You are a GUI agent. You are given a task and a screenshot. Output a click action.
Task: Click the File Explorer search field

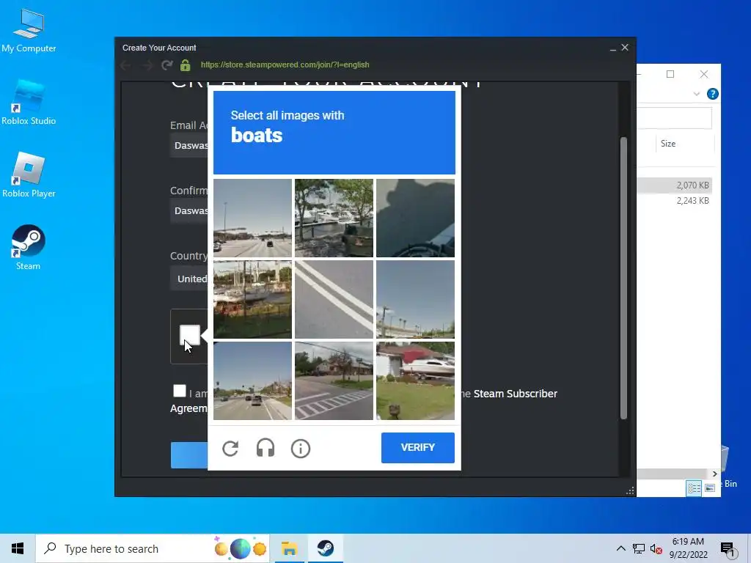pyautogui.click(x=675, y=118)
